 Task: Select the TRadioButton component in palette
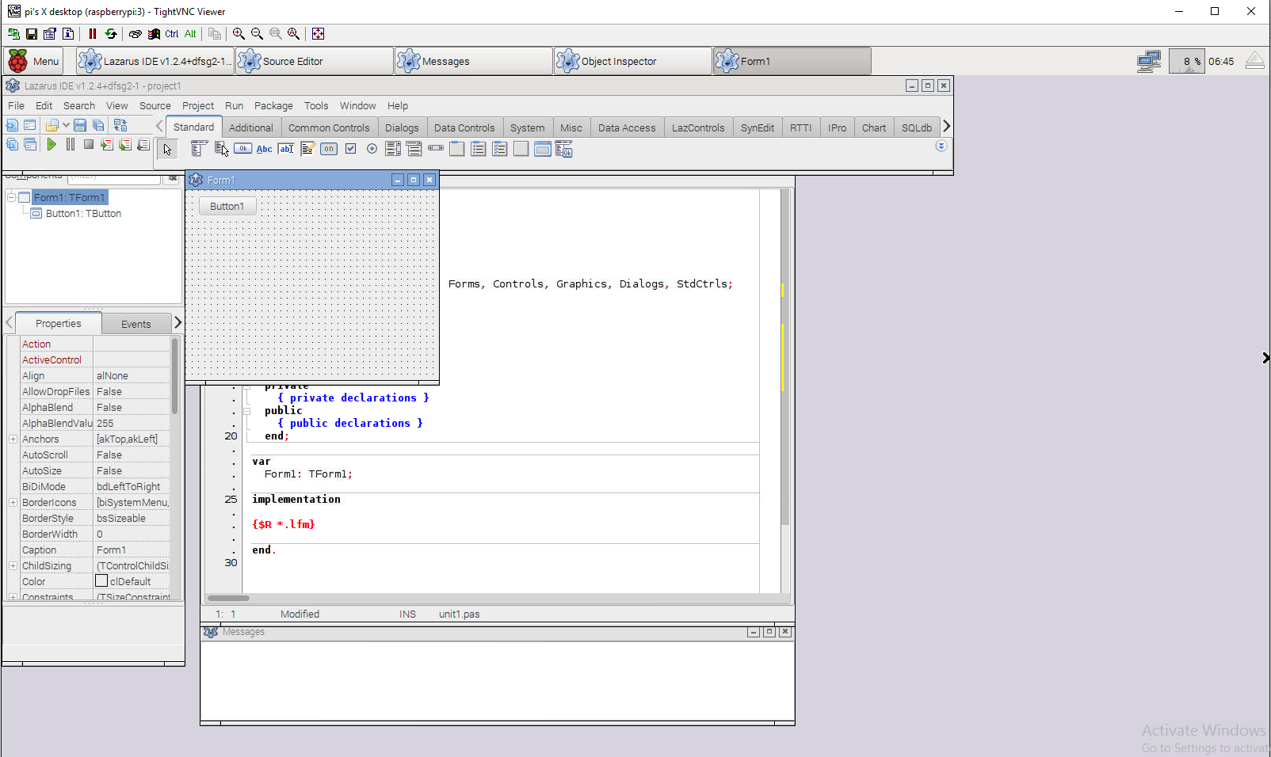coord(372,149)
